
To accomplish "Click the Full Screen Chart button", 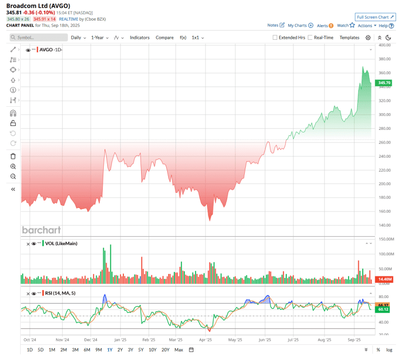I will [375, 17].
